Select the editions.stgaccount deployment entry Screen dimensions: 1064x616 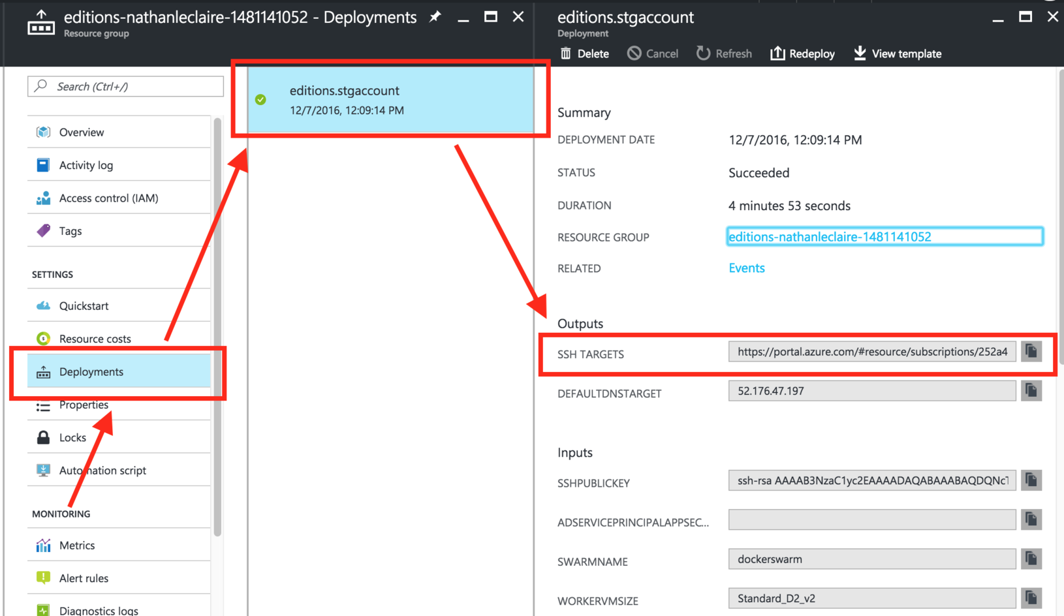pos(390,100)
